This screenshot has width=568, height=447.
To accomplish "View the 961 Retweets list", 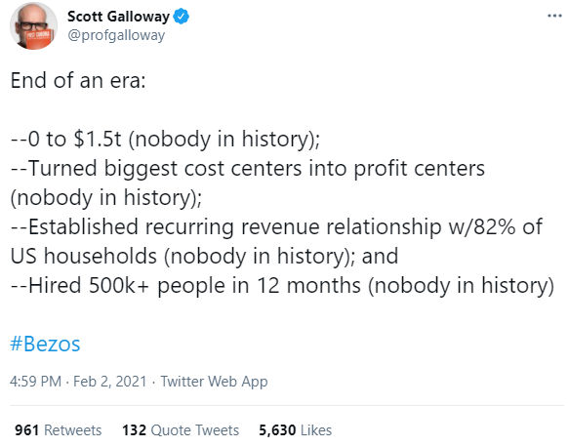I will pyautogui.click(x=58, y=430).
